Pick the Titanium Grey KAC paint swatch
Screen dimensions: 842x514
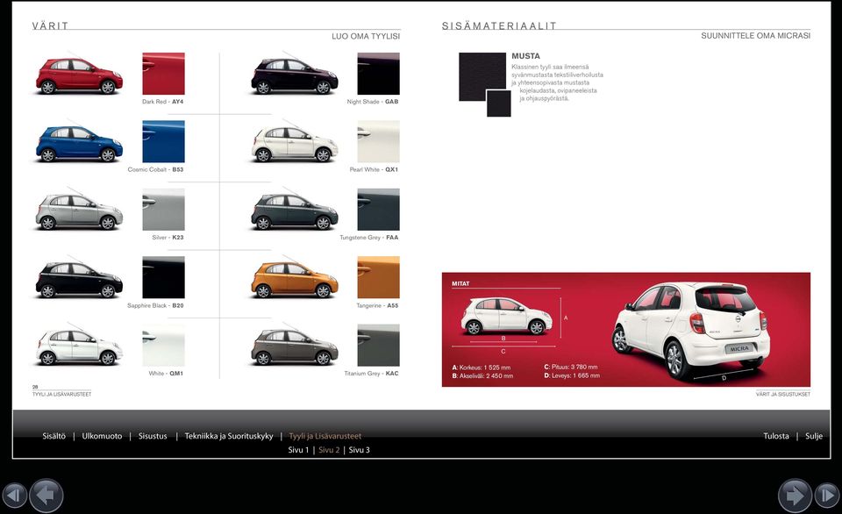pos(379,346)
